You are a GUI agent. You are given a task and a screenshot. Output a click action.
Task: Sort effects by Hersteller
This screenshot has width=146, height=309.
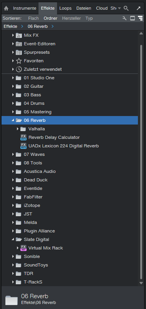[71, 18]
